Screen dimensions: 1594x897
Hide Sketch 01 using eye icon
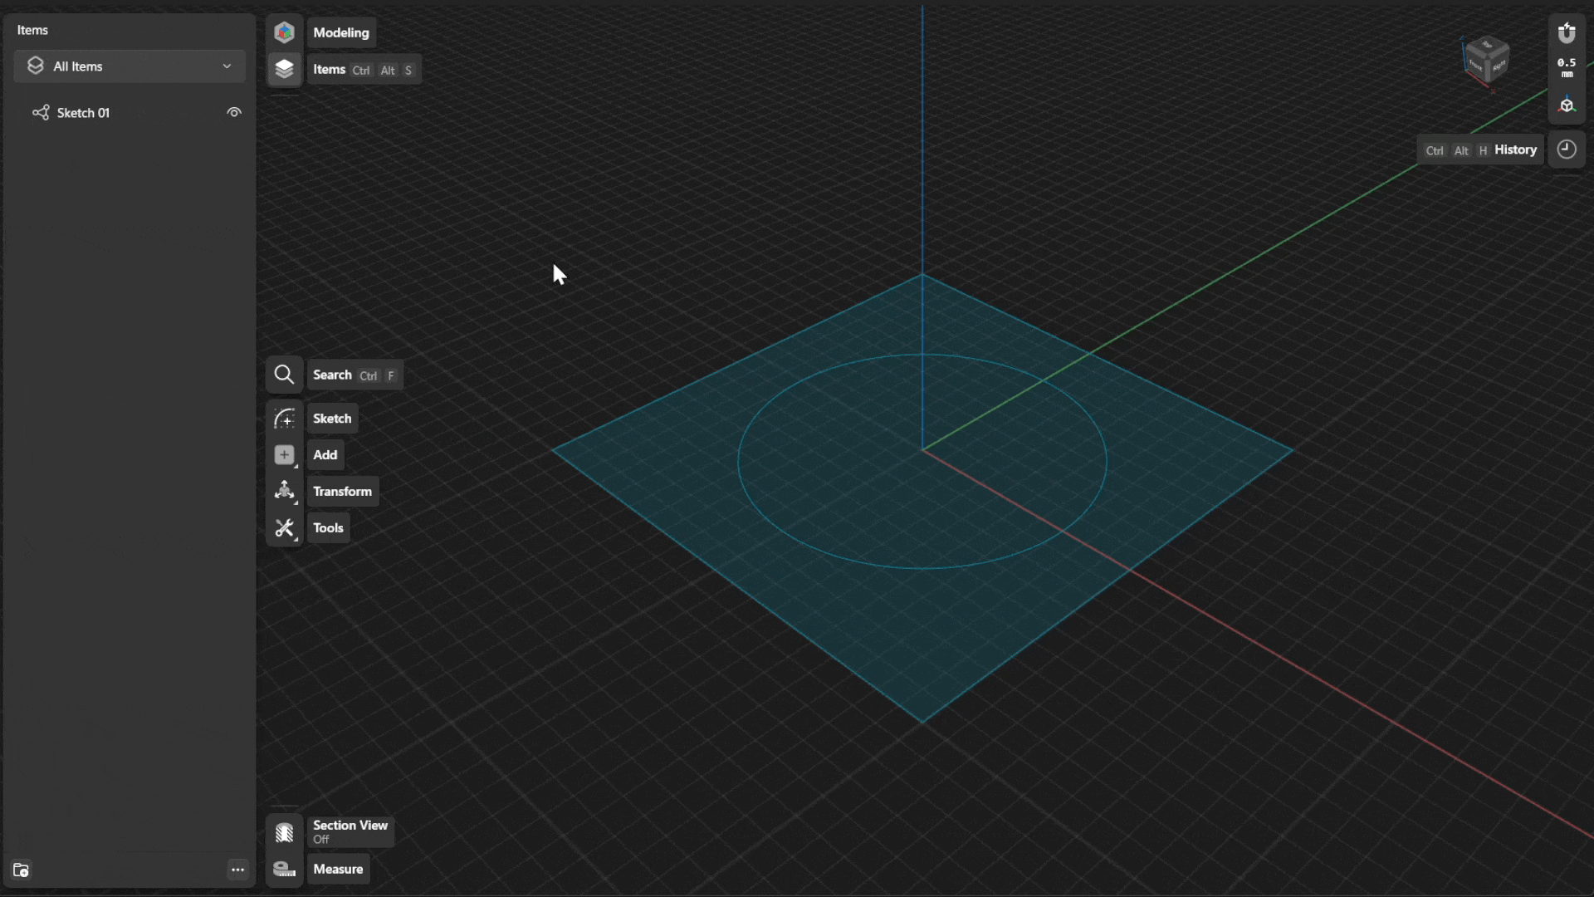click(234, 112)
